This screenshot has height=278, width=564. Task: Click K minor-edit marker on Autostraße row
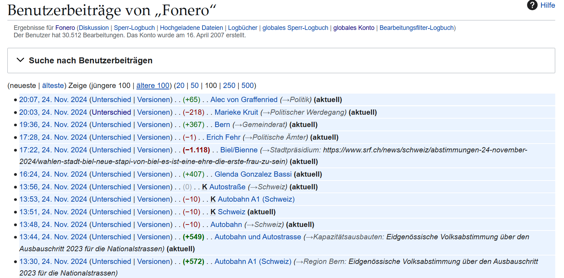[205, 187]
